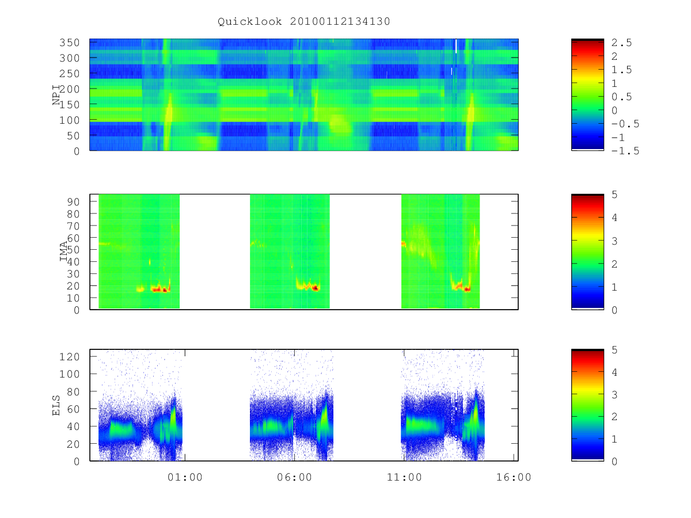The width and height of the screenshot is (691, 518).
Task: Click the 2.5 label on NPI colorbar
Action: click(x=622, y=43)
